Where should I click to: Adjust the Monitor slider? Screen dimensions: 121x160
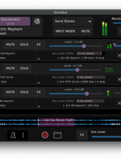pyautogui.click(x=117, y=23)
